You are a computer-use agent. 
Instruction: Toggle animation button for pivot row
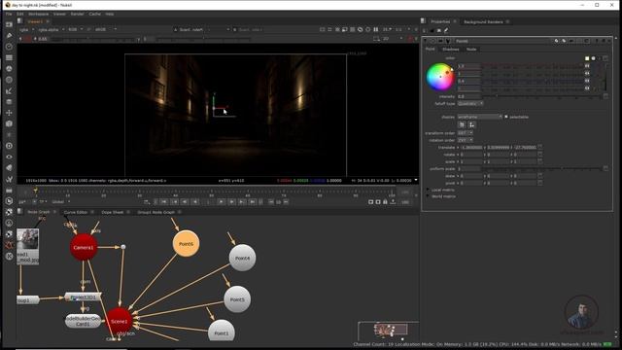pyautogui.click(x=540, y=183)
